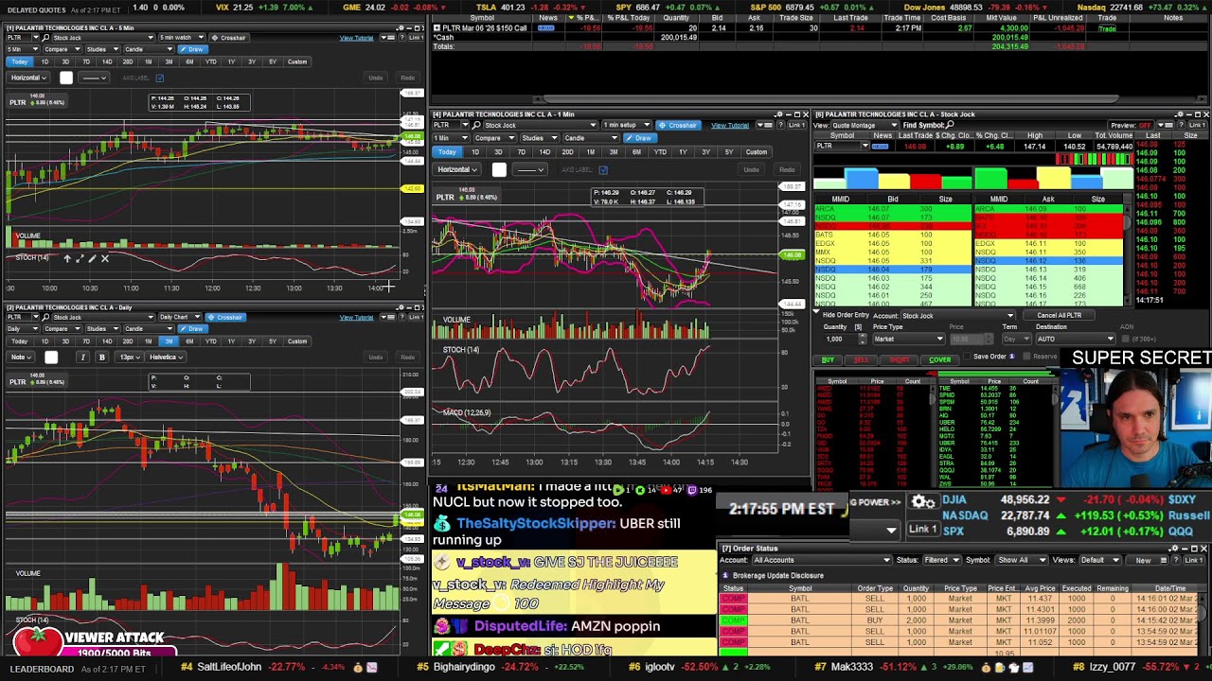
Task: Click the SHORT button
Action: (x=900, y=359)
